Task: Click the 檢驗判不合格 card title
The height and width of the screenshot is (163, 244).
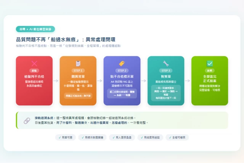Action: [34, 76]
